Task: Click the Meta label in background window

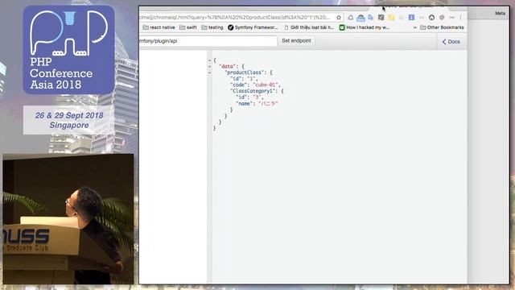Action: tap(501, 13)
